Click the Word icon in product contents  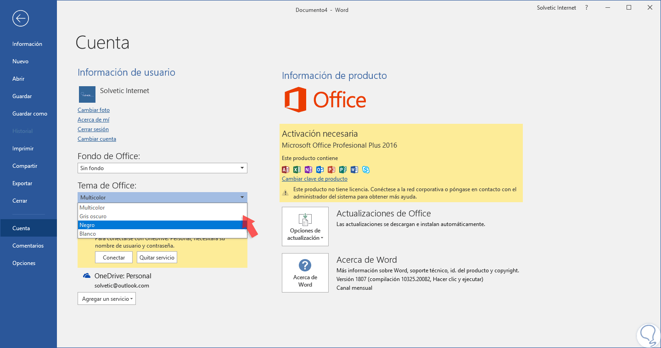[x=354, y=170]
